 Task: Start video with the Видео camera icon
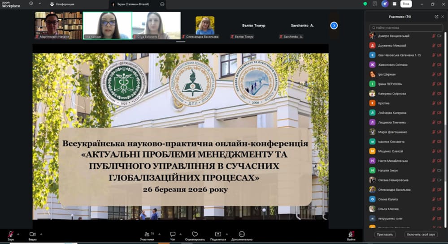32,234
